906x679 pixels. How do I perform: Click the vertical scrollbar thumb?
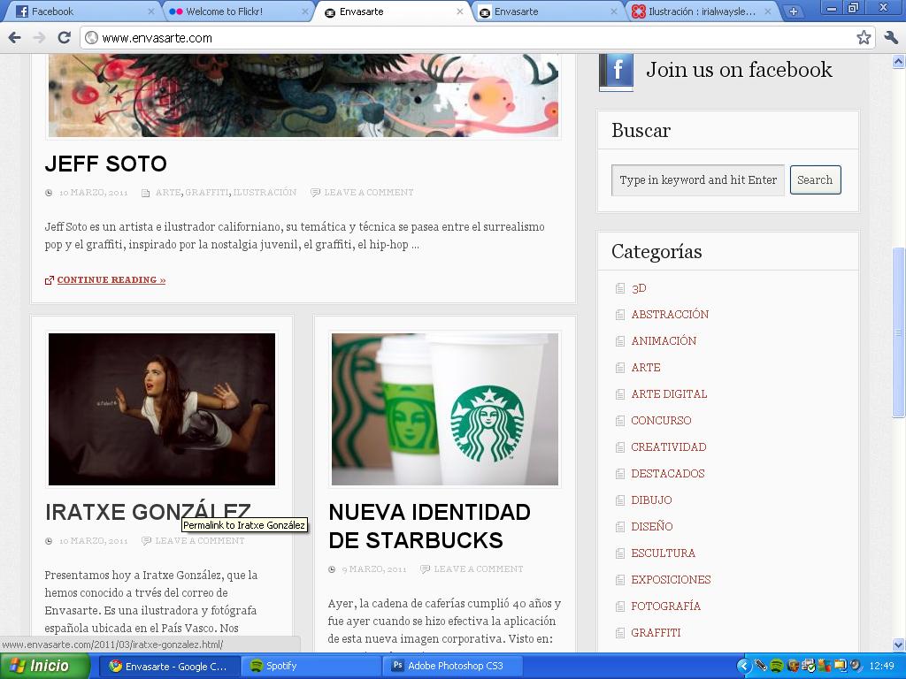[899, 332]
